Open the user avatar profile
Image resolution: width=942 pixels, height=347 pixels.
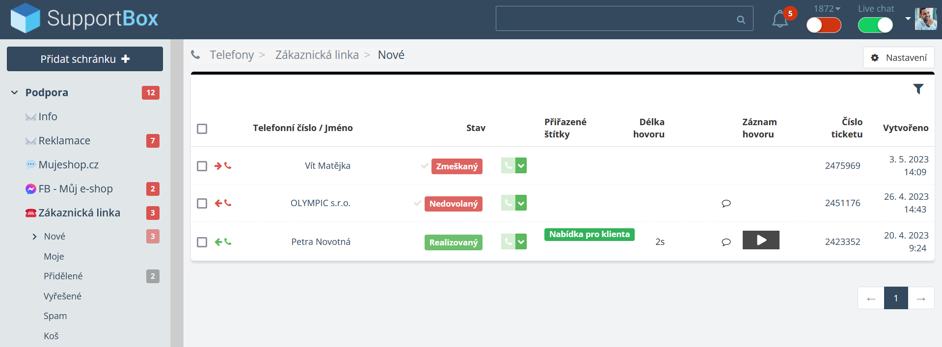click(926, 19)
